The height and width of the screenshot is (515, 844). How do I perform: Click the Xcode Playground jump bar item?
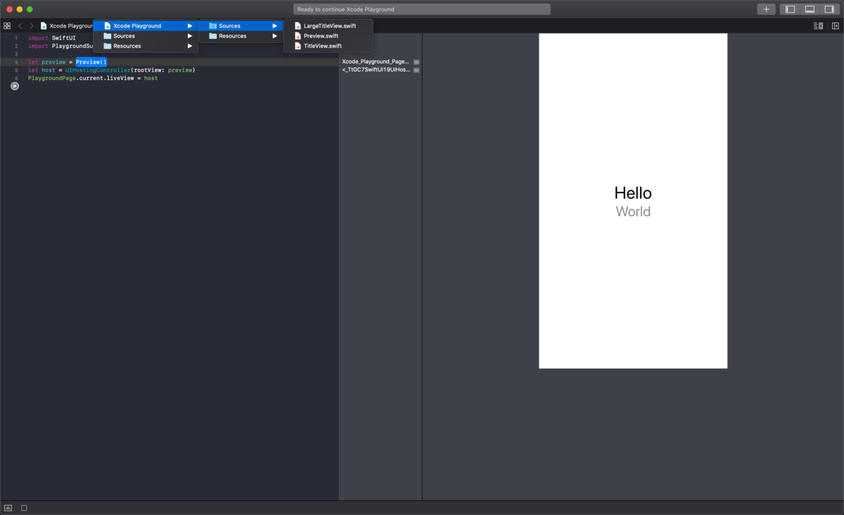[67, 26]
